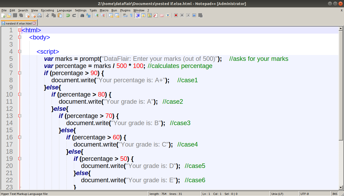Toggle Show All Characters paragraph icon
This screenshot has width=344, height=196.
coord(131,15)
